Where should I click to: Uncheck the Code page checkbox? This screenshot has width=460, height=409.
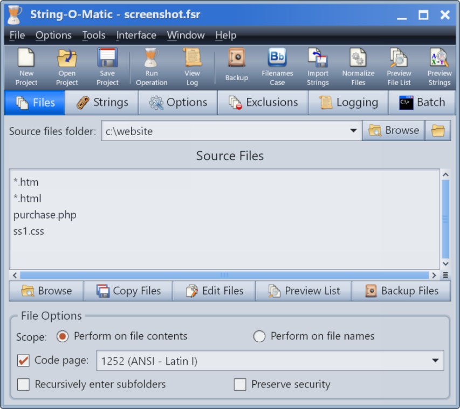click(x=23, y=361)
